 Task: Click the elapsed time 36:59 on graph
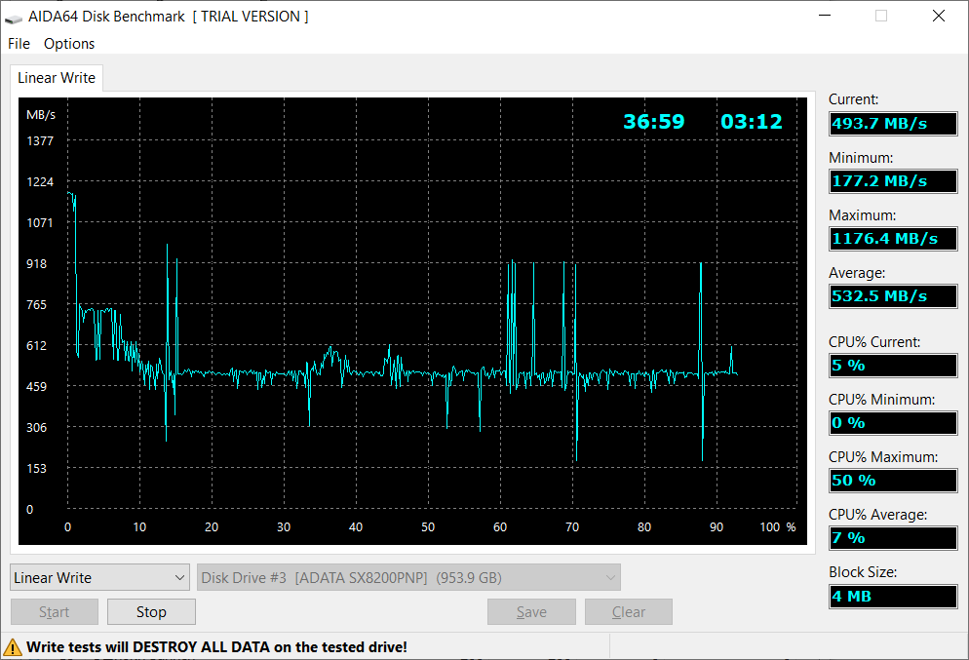(x=654, y=122)
